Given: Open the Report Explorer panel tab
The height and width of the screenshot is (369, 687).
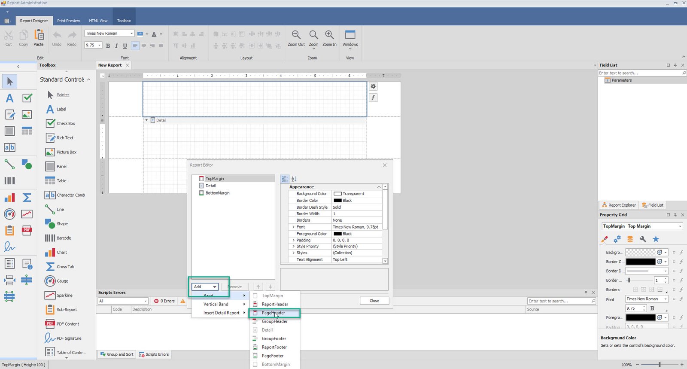Looking at the screenshot, I should coord(618,205).
